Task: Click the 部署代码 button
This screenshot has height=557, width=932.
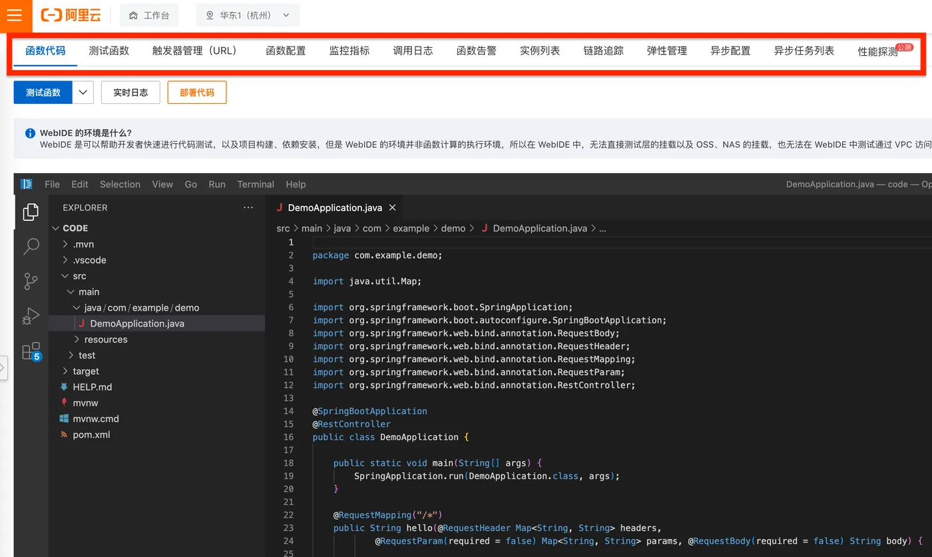Action: click(197, 93)
